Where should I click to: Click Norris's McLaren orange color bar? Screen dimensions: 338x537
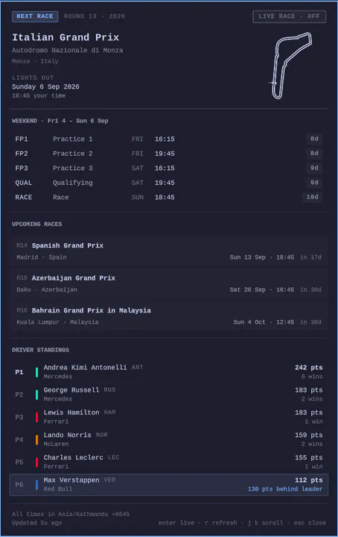[x=37, y=440]
